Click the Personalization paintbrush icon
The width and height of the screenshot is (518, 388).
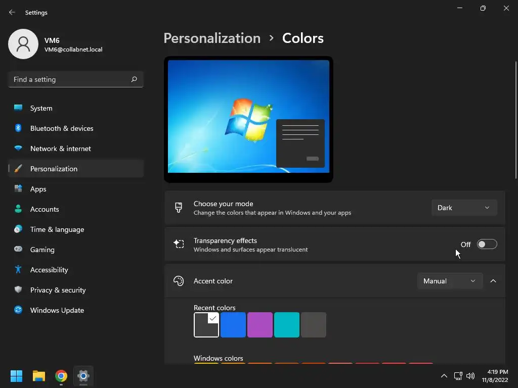[x=18, y=169]
